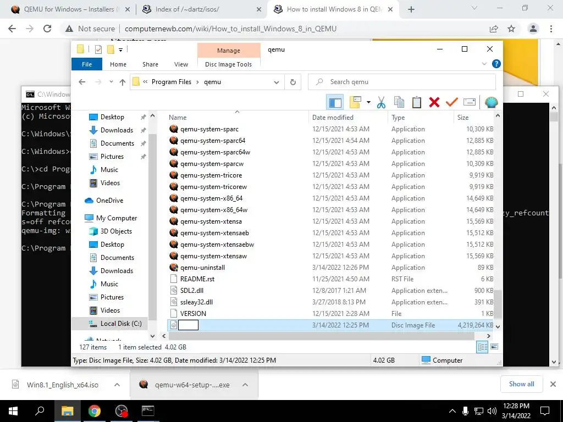Select Music under Quick access
Image resolution: width=563 pixels, height=422 pixels.
[x=109, y=170]
